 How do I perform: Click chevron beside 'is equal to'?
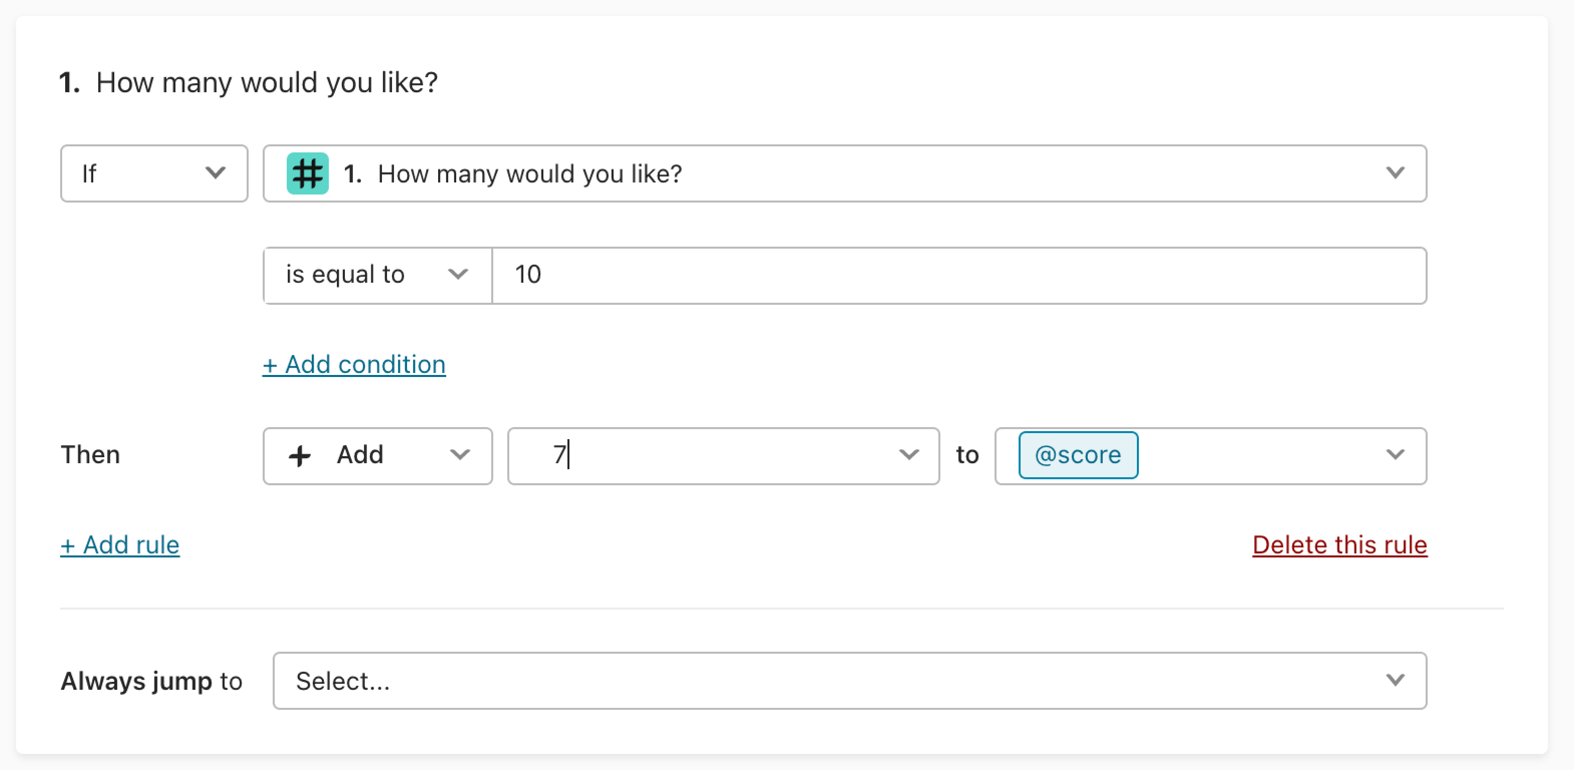(x=458, y=274)
